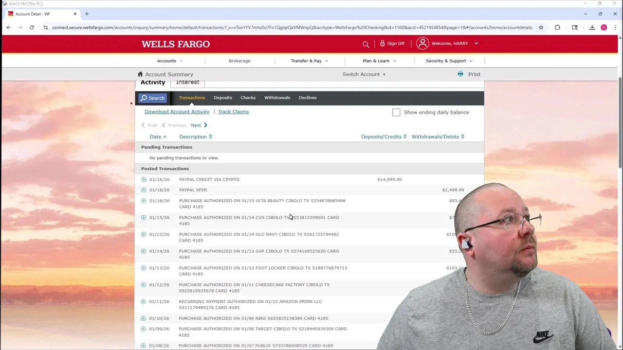Expand the PAYPAL XFER transaction row

pyautogui.click(x=144, y=190)
